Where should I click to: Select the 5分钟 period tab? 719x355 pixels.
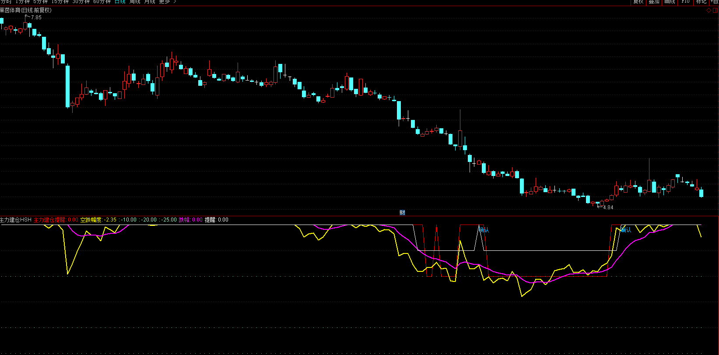tap(41, 2)
